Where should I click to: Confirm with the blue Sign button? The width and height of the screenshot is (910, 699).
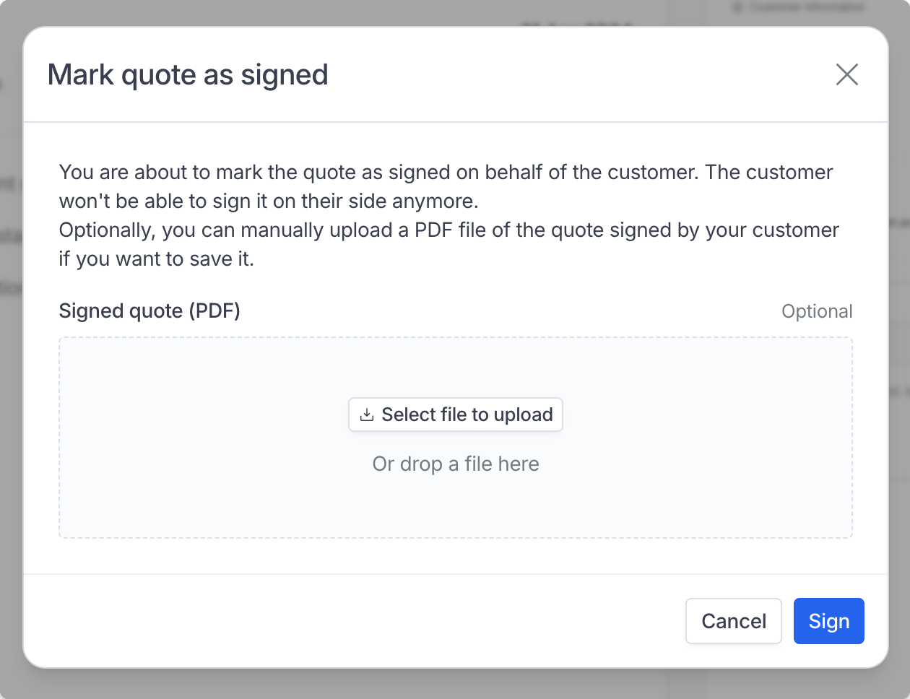point(828,621)
